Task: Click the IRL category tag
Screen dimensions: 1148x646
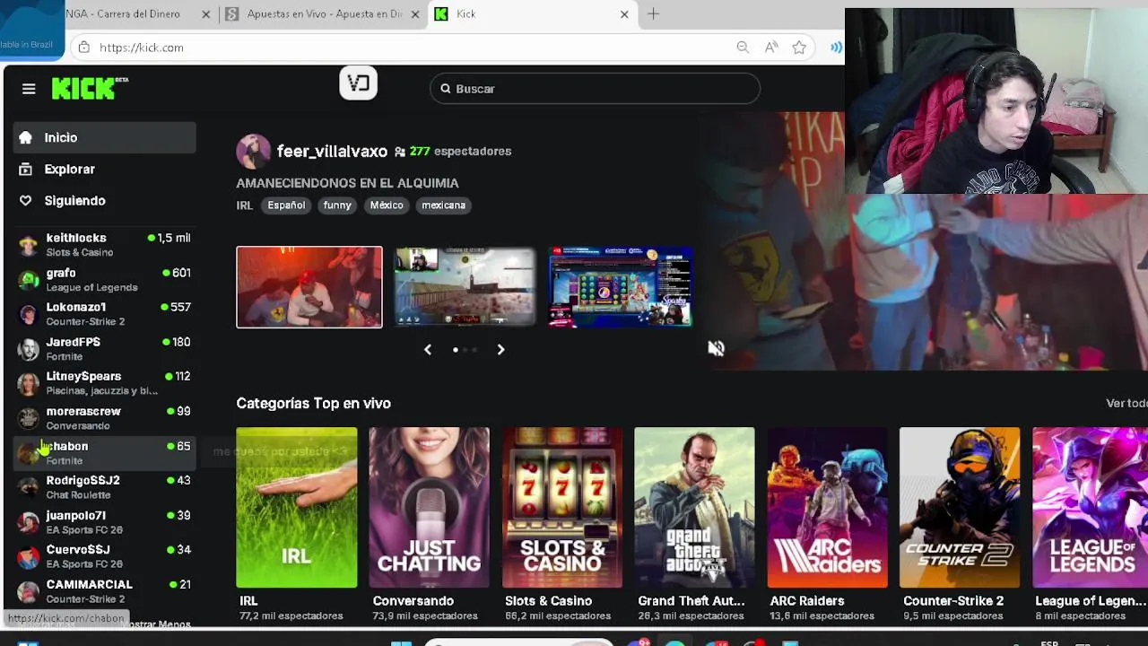Action: pos(244,205)
